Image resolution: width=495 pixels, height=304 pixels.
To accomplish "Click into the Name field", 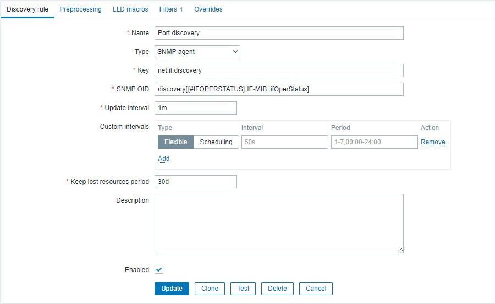I will click(279, 33).
